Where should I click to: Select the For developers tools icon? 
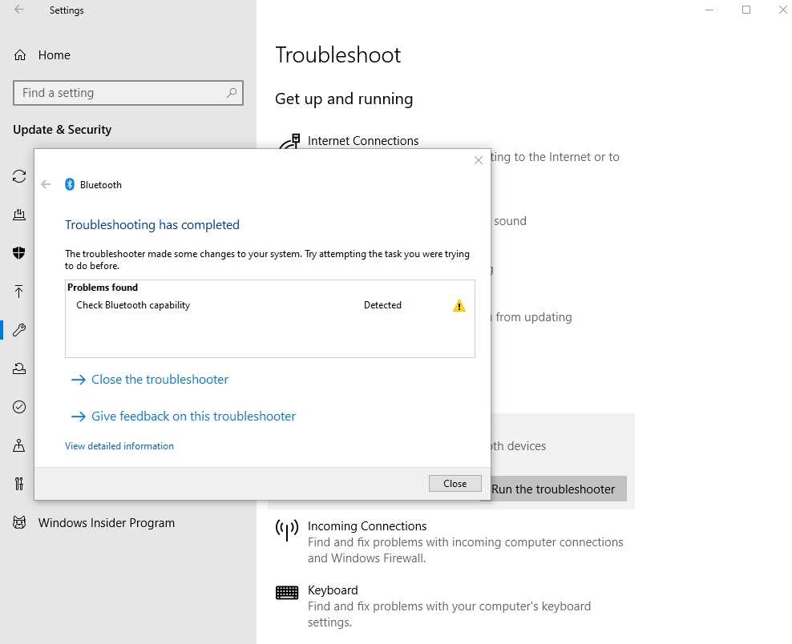click(x=19, y=484)
